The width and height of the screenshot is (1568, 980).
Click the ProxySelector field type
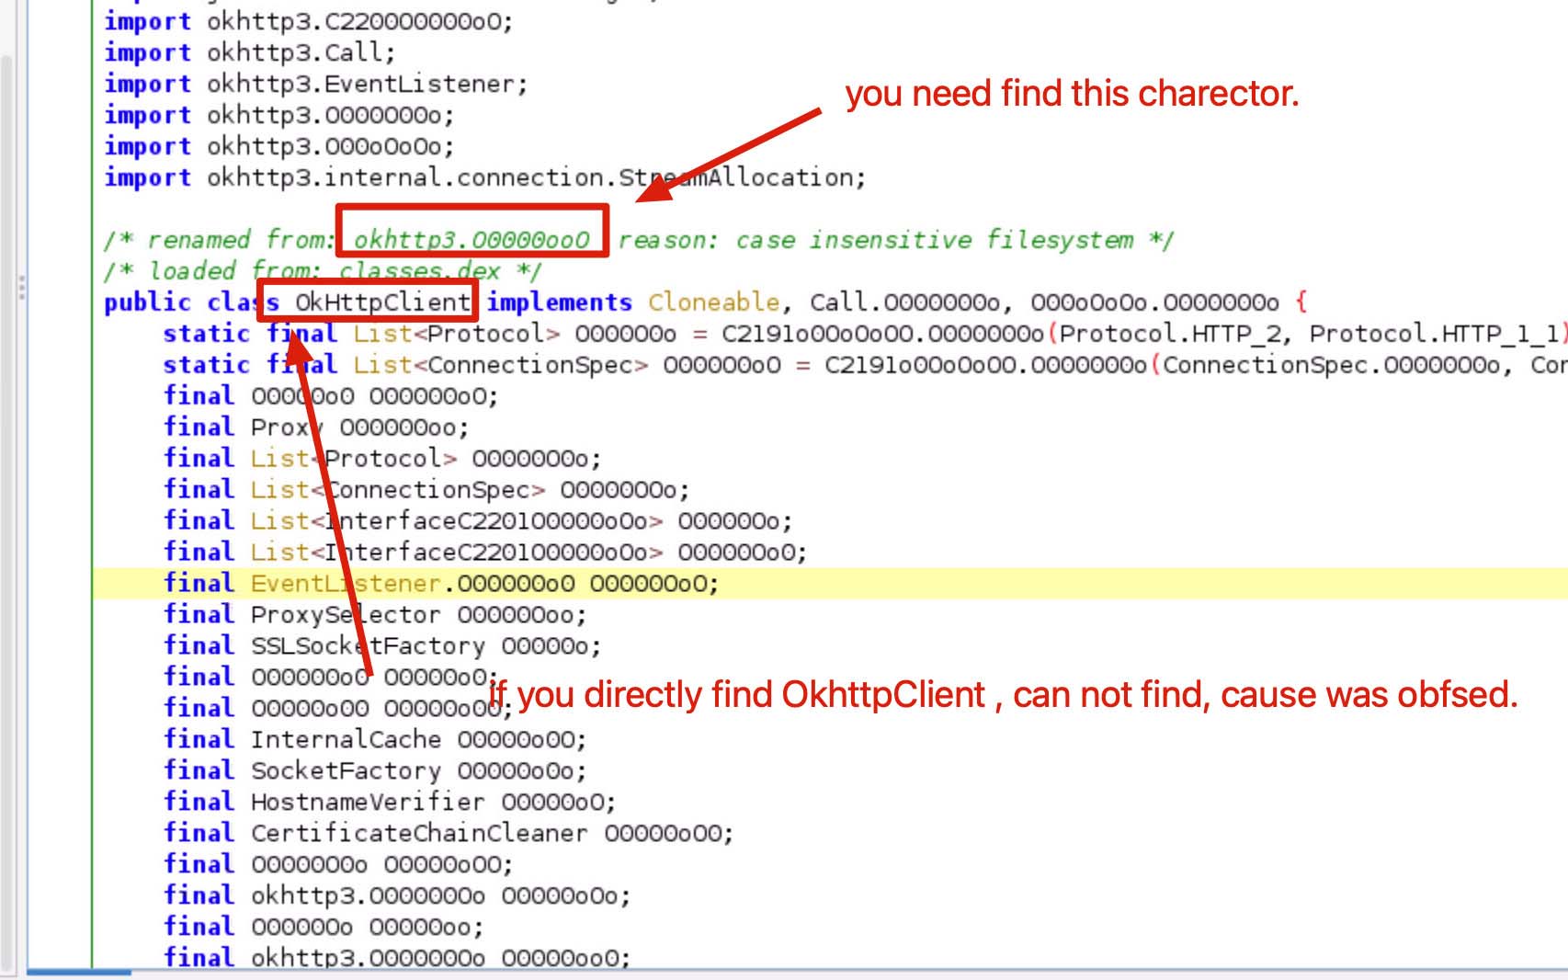[x=346, y=614]
